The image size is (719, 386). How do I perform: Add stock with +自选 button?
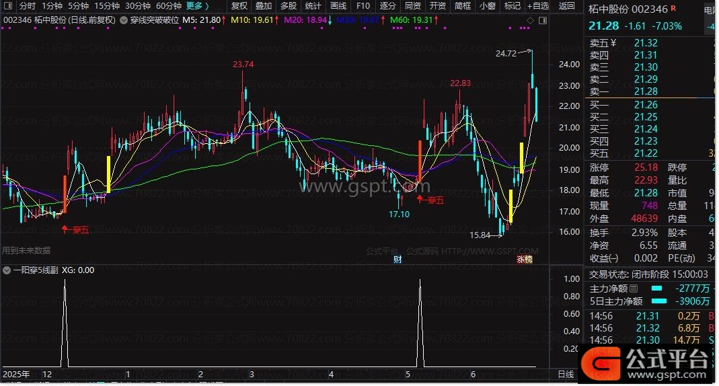pyautogui.click(x=538, y=6)
